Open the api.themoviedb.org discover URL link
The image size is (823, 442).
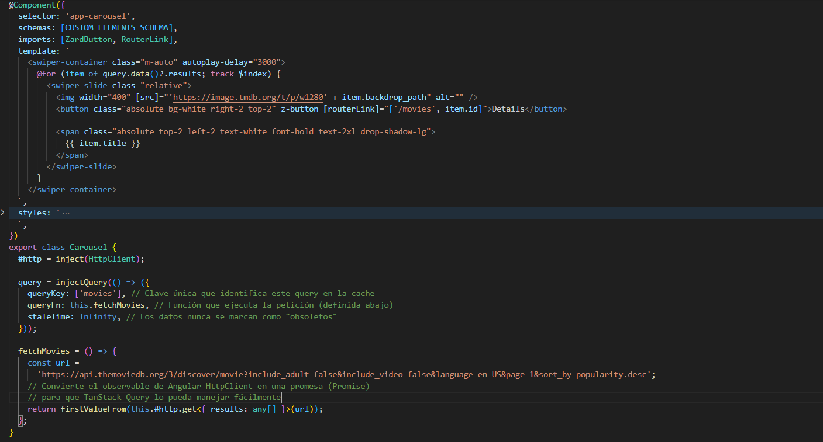point(344,375)
